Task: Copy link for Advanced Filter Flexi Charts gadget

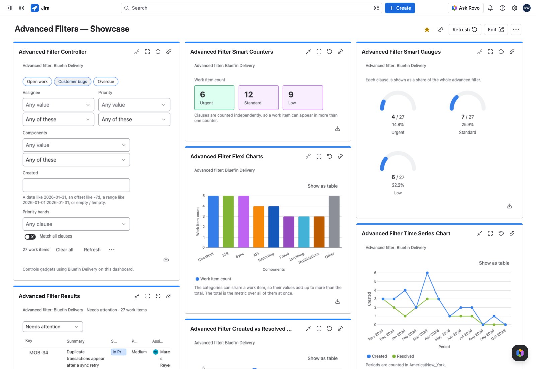Action: tap(340, 156)
